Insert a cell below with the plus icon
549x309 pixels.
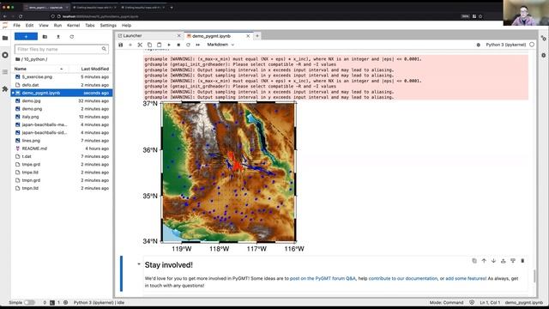(130, 45)
